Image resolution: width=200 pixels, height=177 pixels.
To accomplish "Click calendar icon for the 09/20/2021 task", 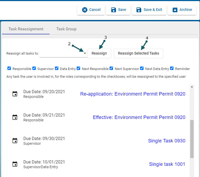I will coord(15,94).
